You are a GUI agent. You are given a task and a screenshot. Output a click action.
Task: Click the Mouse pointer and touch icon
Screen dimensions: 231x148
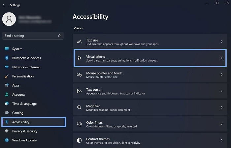coord(79,74)
